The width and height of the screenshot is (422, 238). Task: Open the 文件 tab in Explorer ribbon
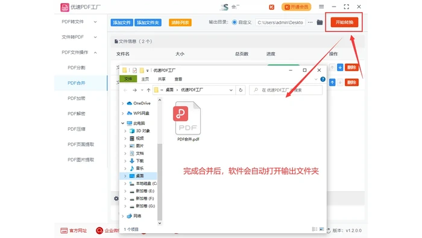click(x=128, y=79)
